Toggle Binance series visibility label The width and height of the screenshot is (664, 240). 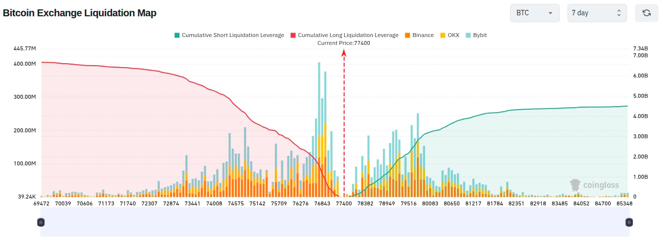(x=423, y=36)
